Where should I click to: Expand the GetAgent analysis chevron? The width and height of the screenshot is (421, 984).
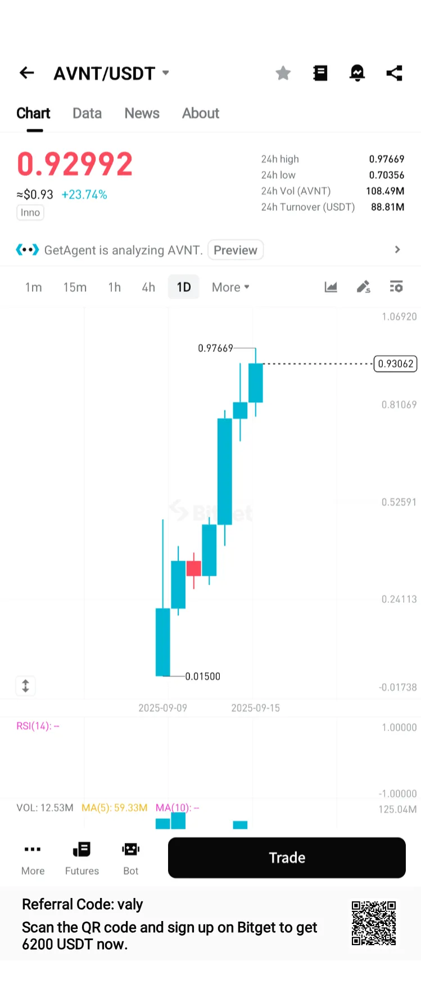click(397, 250)
